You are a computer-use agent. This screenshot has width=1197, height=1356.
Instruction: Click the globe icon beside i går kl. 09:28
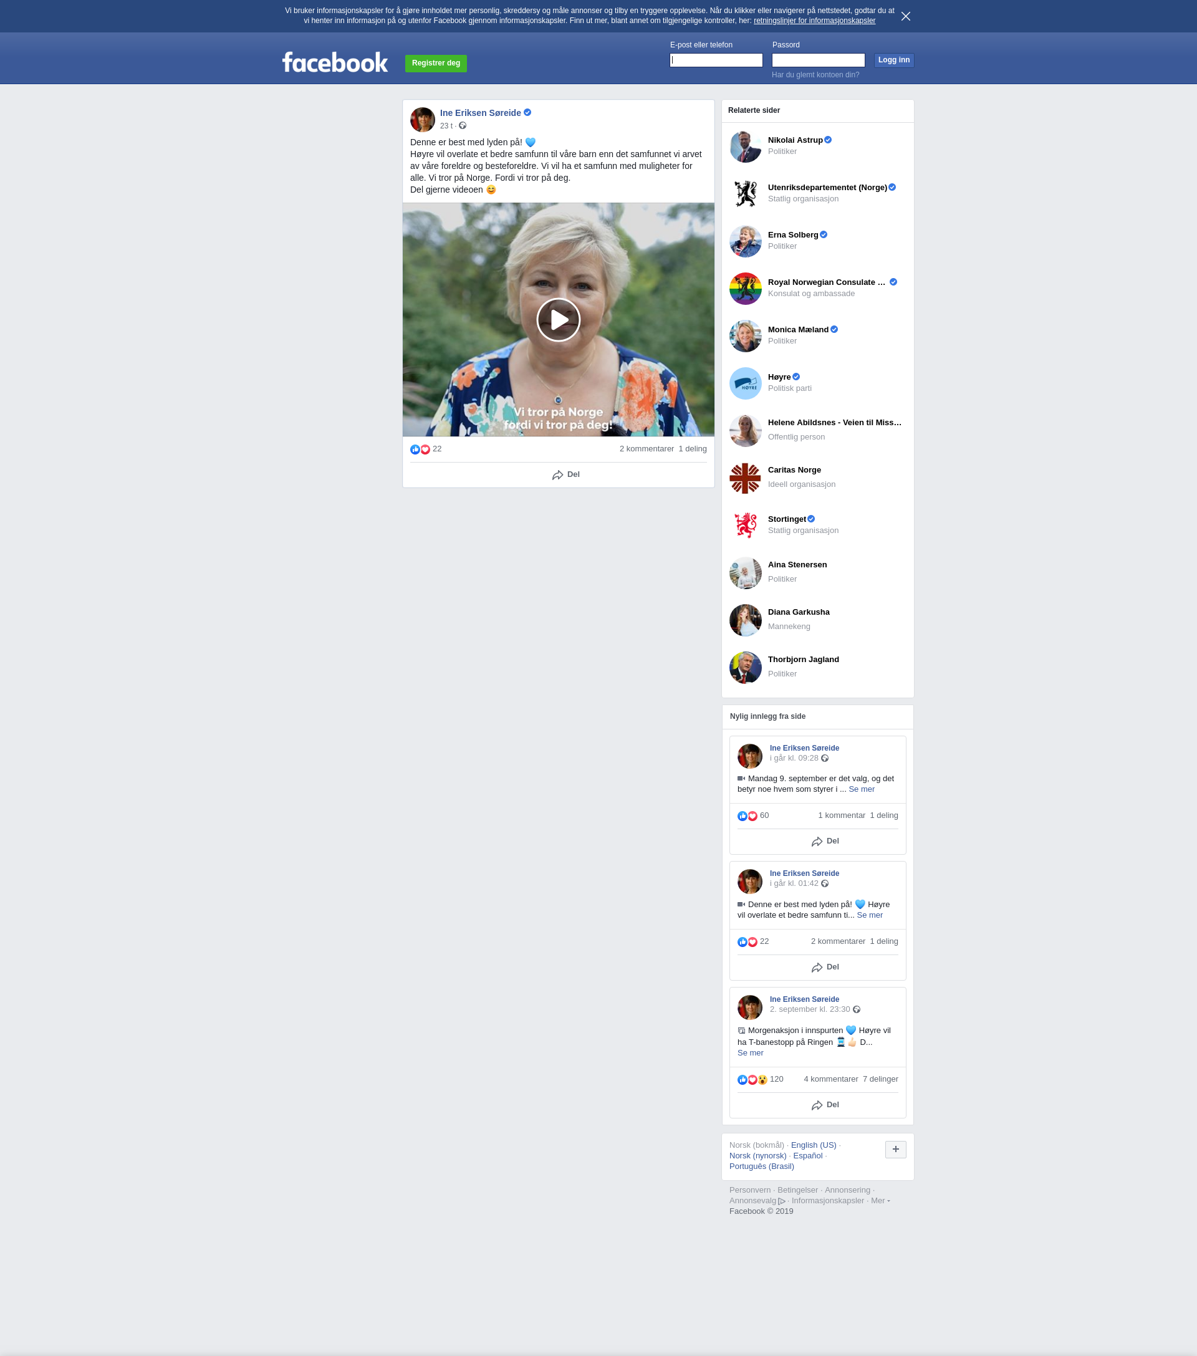coord(825,759)
